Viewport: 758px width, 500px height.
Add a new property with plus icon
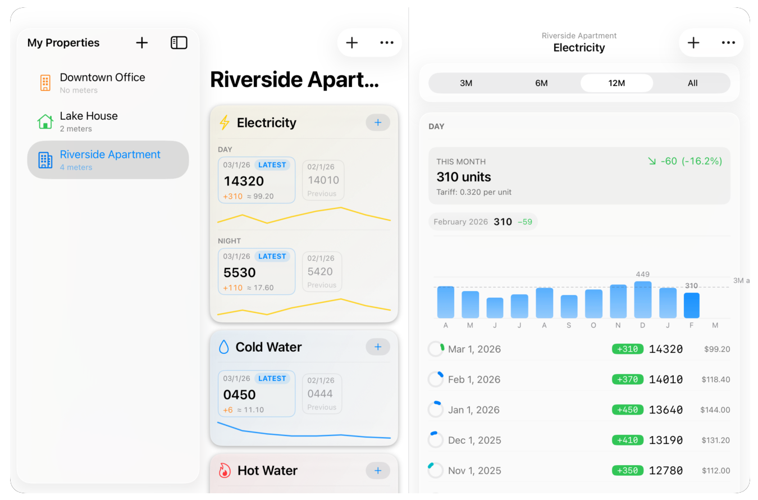(x=142, y=43)
